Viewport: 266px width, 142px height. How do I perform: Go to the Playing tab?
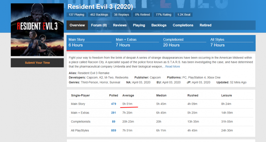tap(139, 25)
